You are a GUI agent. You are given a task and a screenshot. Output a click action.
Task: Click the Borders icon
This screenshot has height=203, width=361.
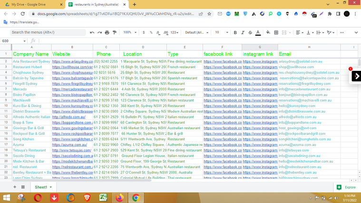pos(276,33)
